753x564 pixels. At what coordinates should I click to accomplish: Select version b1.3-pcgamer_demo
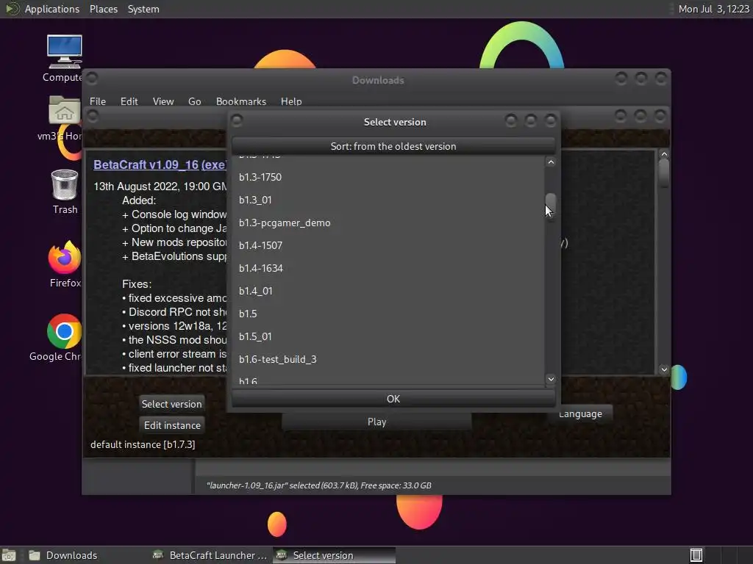(388, 223)
